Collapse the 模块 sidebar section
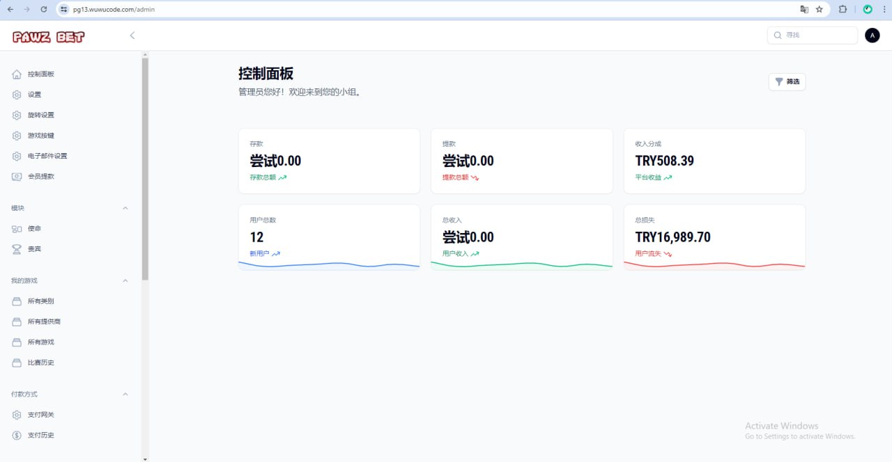Screen dimensions: 892x462 pyautogui.click(x=125, y=208)
